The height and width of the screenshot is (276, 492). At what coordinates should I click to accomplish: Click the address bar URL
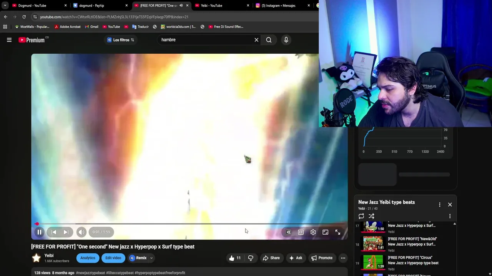pos(114,17)
